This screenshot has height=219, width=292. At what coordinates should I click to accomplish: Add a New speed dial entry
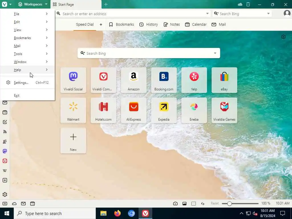pos(73,140)
